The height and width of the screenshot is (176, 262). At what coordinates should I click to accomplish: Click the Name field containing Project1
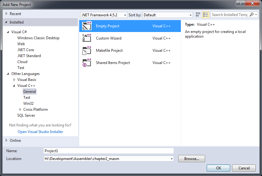(x=109, y=151)
